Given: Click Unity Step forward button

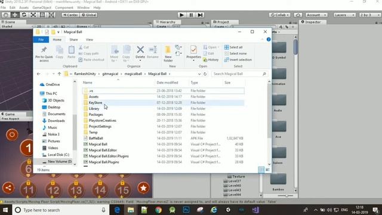Looking at the screenshot, I should click(x=200, y=15).
